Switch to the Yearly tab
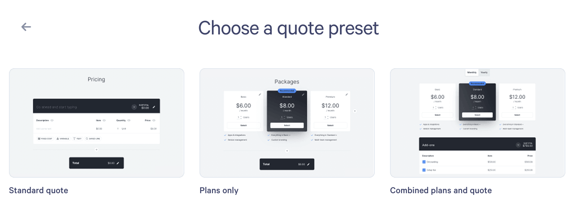Viewport: 575px width, 208px height. (x=484, y=73)
